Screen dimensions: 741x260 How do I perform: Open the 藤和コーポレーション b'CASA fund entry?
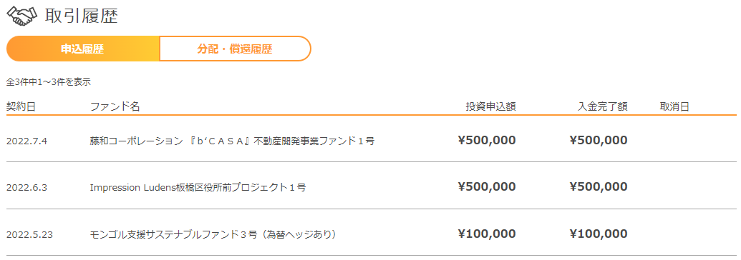point(232,141)
